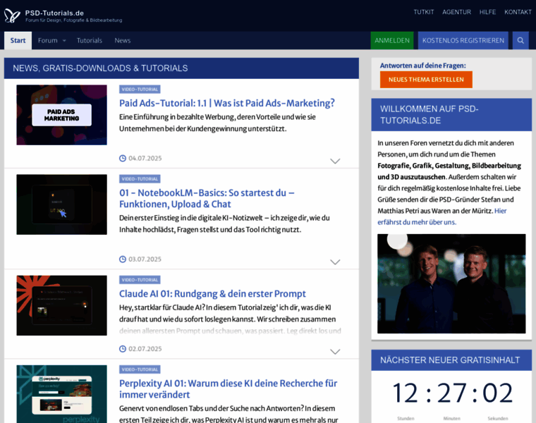This screenshot has height=423, width=536.
Task: Click VIDEO-TUTORIAL tag above Claude AI article
Action: click(140, 279)
